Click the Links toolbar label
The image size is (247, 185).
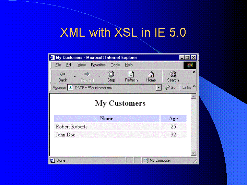point(187,87)
